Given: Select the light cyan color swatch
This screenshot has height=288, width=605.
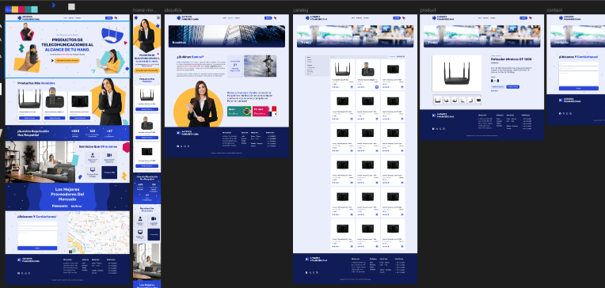Looking at the screenshot, I should tap(34, 9).
